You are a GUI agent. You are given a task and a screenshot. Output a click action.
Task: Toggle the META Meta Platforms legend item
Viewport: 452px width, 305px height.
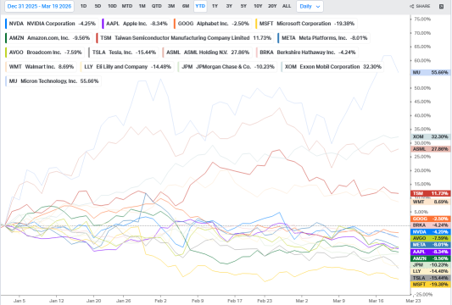(323, 38)
